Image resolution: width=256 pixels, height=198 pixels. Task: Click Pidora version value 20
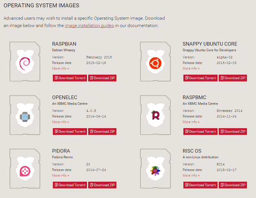(88, 164)
